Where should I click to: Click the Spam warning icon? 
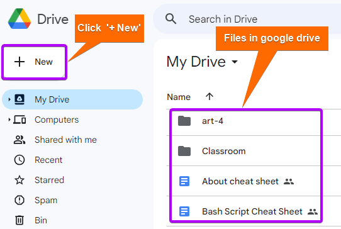[x=20, y=200]
